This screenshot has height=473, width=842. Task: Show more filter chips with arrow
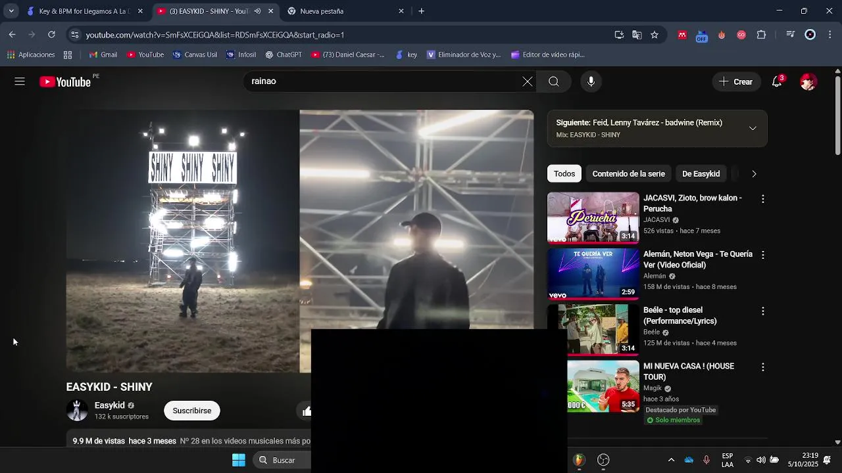(x=754, y=173)
